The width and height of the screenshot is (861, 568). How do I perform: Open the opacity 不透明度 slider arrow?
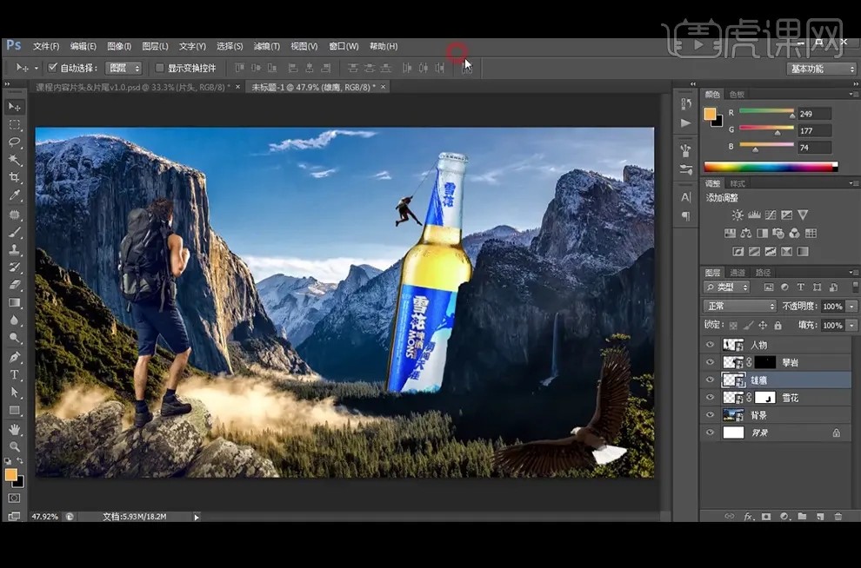(x=852, y=306)
